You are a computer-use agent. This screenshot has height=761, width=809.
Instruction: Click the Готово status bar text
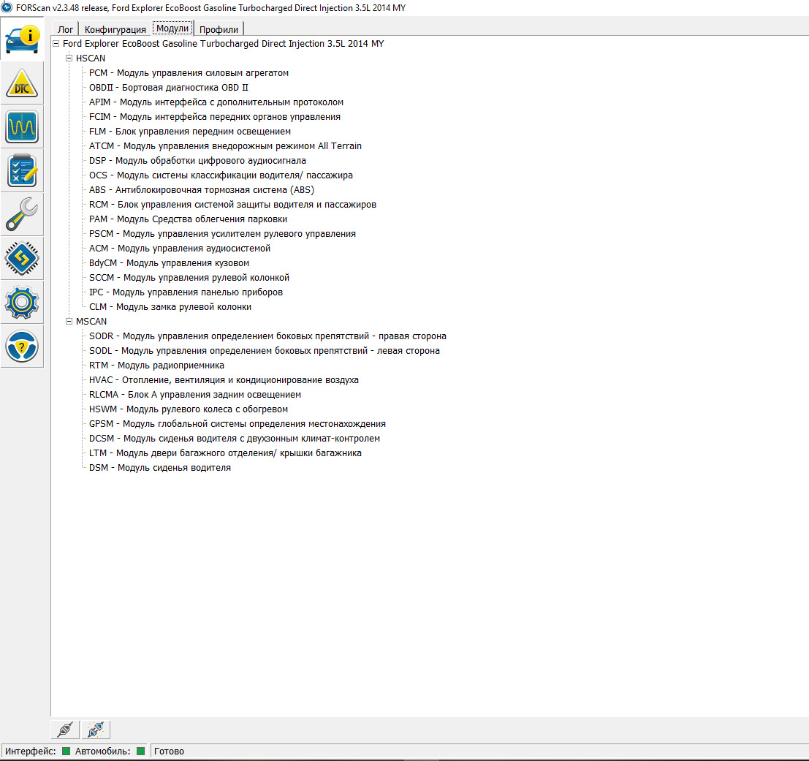pyautogui.click(x=169, y=751)
